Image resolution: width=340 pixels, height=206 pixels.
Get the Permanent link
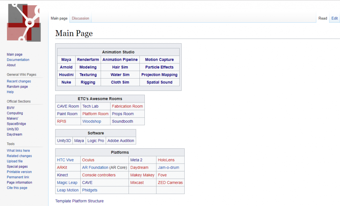coord(18,177)
